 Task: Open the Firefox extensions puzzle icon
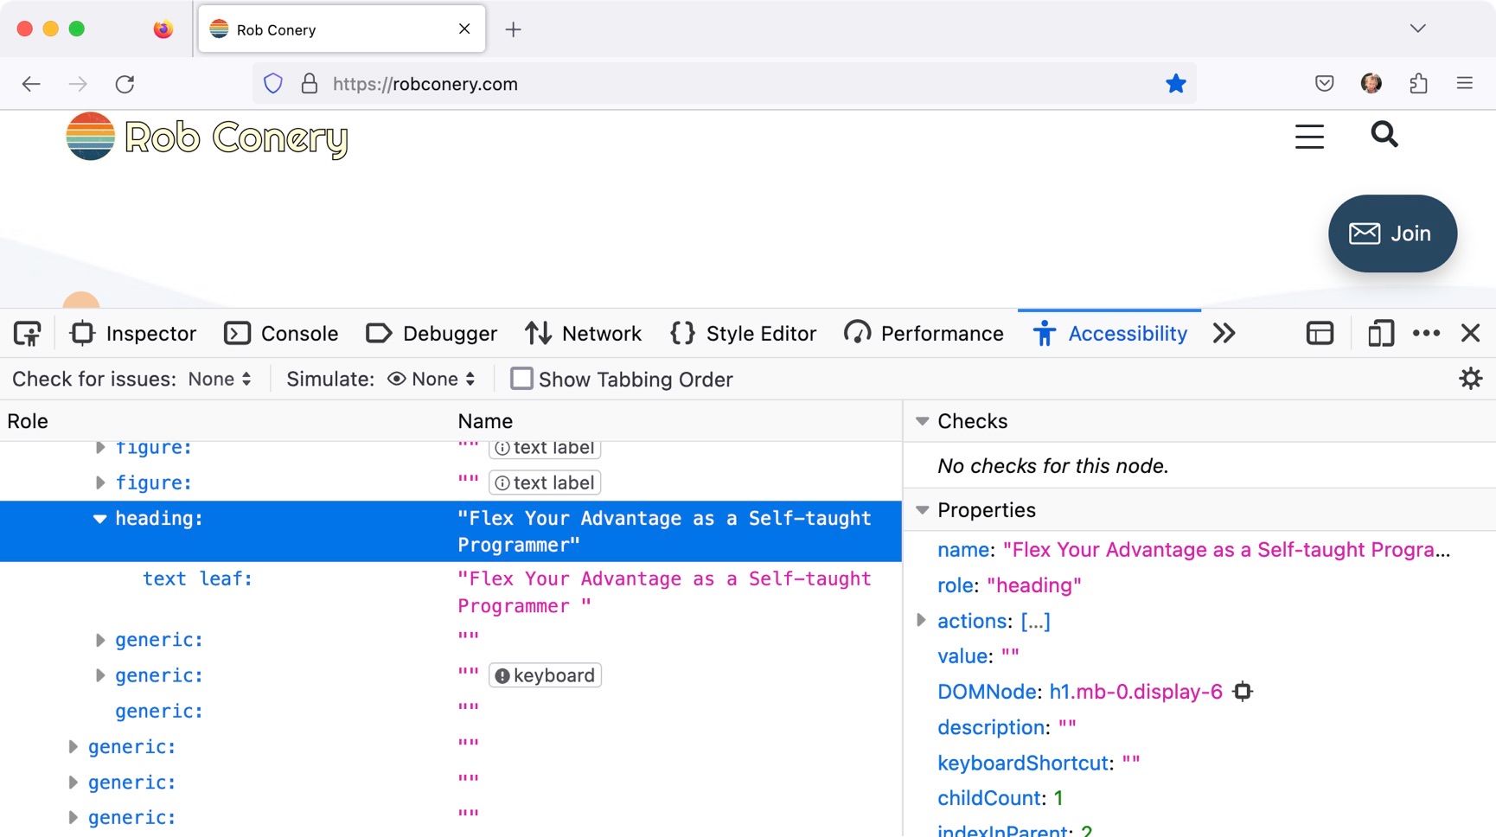pyautogui.click(x=1418, y=84)
